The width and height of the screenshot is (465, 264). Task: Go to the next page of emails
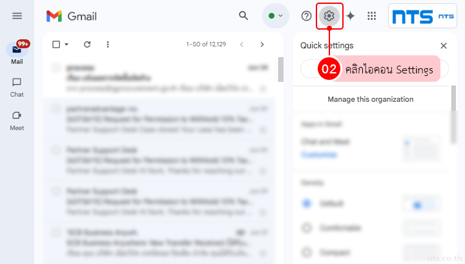click(262, 44)
